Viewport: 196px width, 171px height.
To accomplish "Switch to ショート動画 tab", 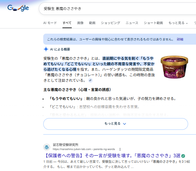I will pos(153,23).
